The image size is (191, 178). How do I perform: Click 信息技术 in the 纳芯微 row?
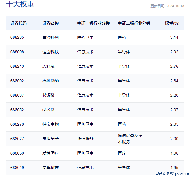85,110
